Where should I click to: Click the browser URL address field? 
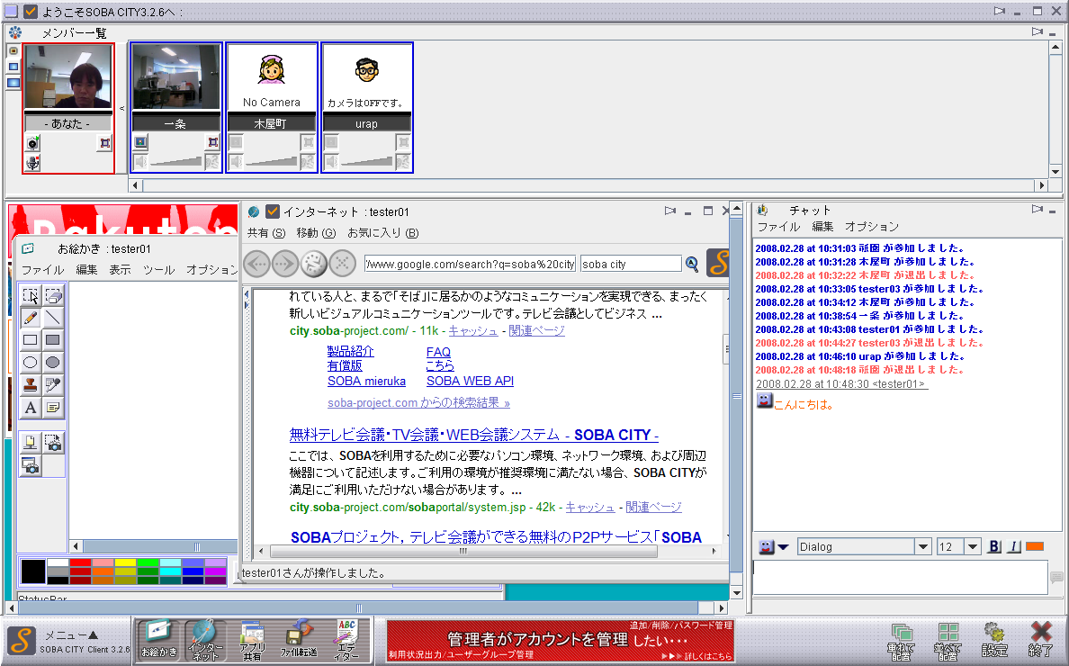(x=470, y=264)
